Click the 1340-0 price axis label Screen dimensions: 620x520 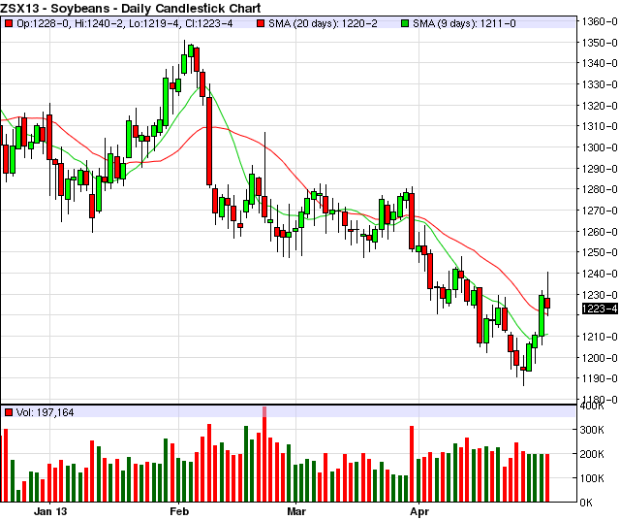(x=601, y=63)
